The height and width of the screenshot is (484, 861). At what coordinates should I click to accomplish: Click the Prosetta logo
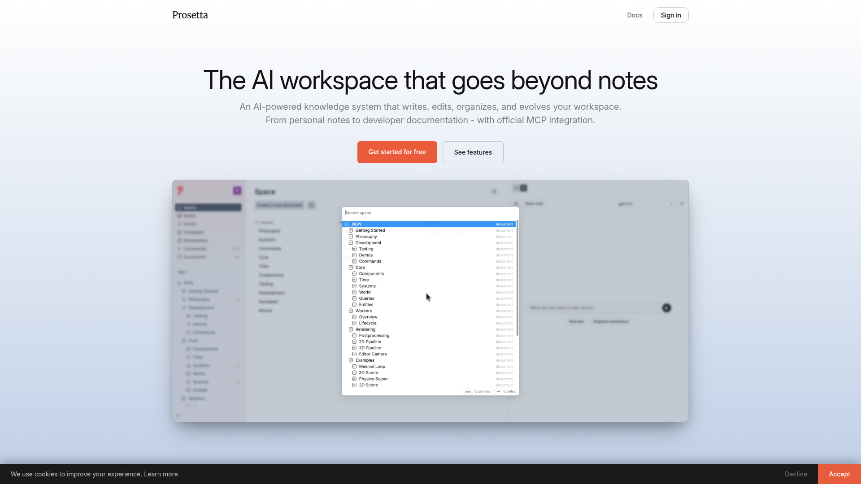click(x=190, y=15)
